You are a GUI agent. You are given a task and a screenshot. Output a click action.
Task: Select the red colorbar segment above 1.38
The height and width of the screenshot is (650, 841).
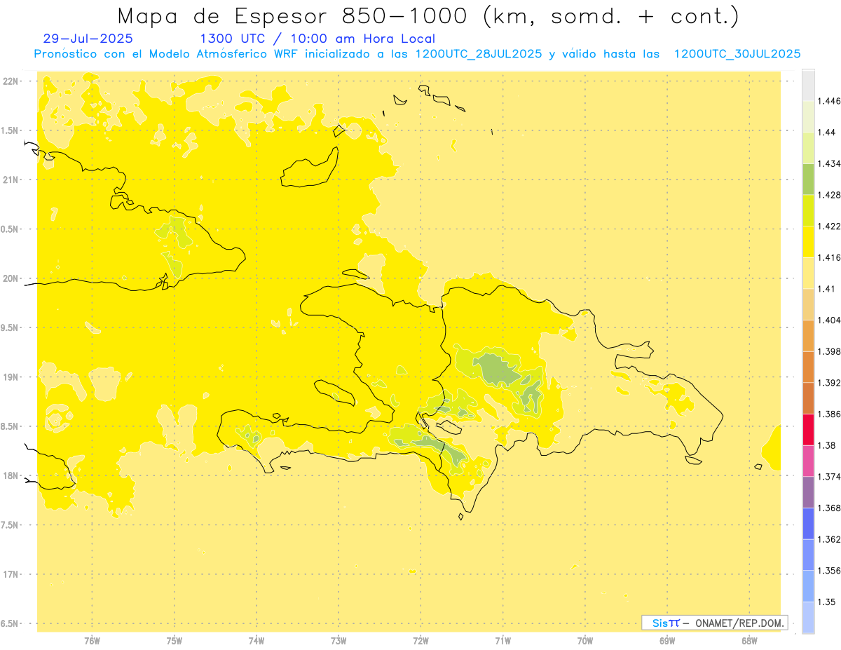808,429
